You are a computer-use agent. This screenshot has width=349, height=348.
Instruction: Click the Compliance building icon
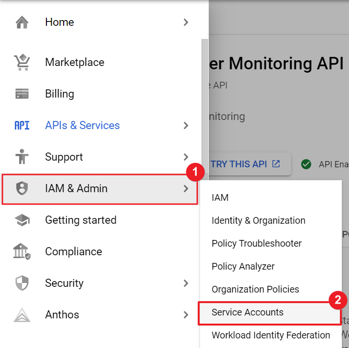(22, 251)
